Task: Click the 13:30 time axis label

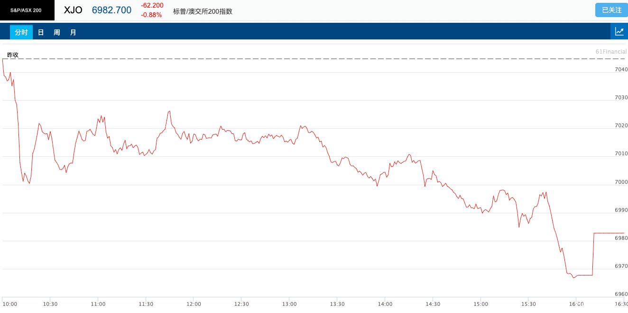Action: (x=337, y=304)
